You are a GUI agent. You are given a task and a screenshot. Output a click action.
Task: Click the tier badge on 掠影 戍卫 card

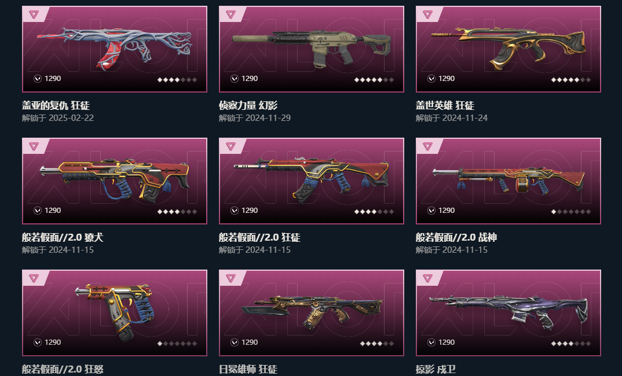pos(427,279)
